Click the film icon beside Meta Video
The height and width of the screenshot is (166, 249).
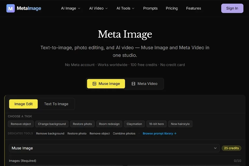(x=133, y=84)
